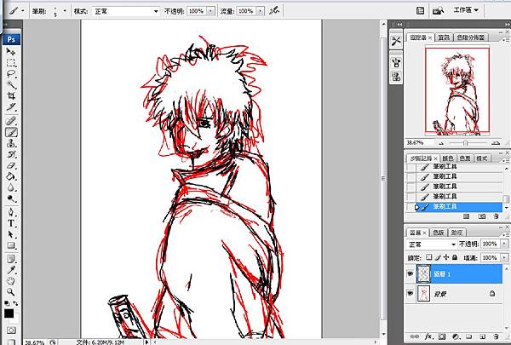Select the Slice tool
This screenshot has width=511, height=345.
click(11, 107)
